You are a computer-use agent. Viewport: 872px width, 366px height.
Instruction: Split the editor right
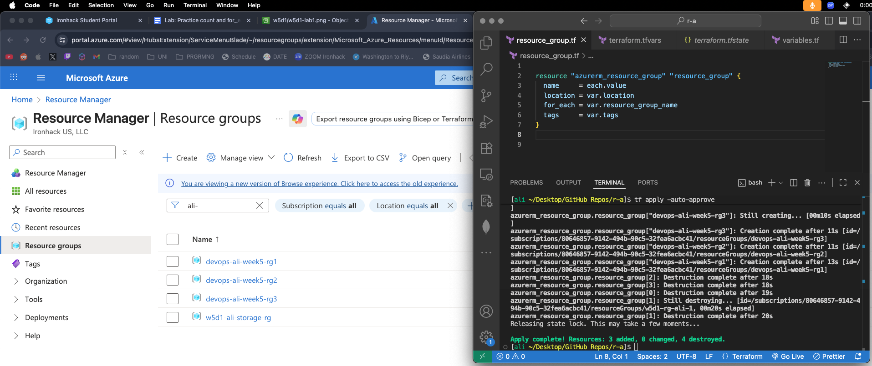coord(843,40)
